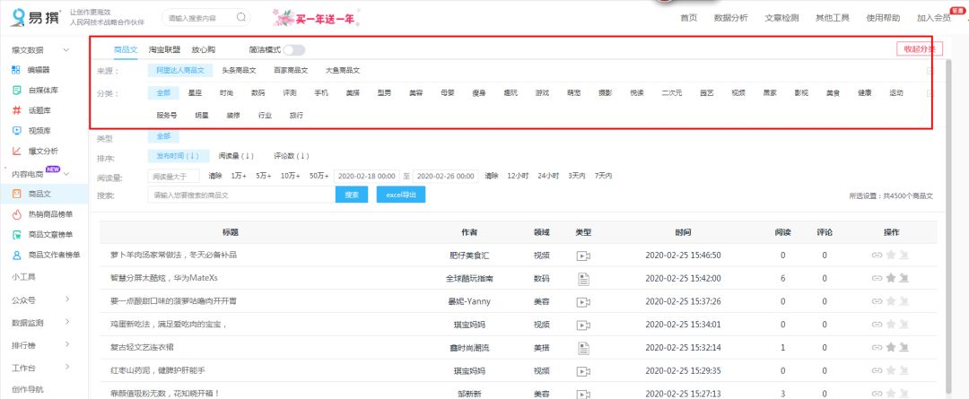Image resolution: width=969 pixels, height=399 pixels.
Task: Toggle the 简洁模式 switch
Action: tap(293, 50)
